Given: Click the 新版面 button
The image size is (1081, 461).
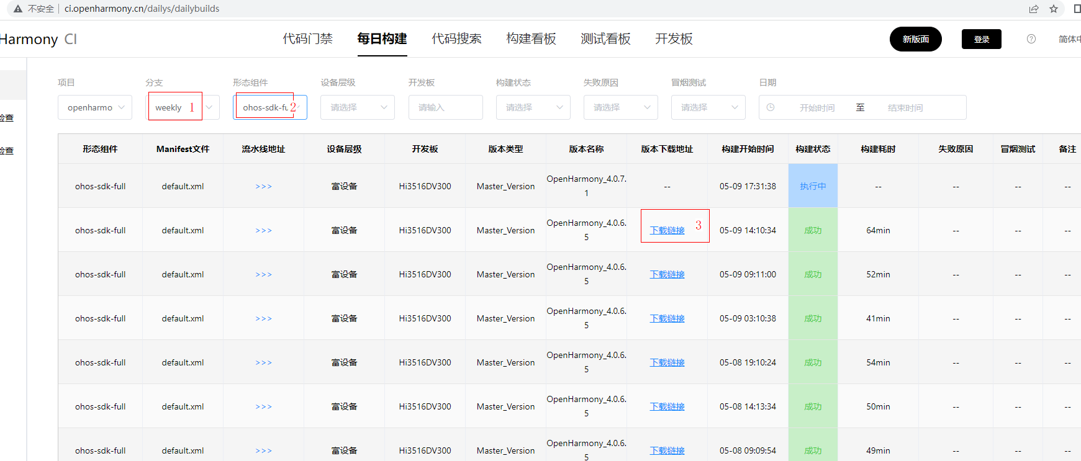Looking at the screenshot, I should pyautogui.click(x=915, y=39).
